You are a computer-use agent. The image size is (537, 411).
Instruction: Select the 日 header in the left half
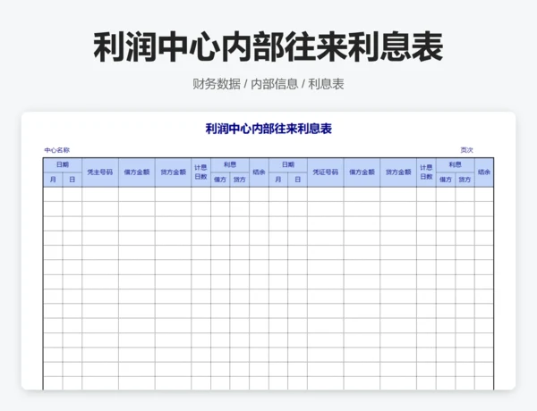tap(72, 180)
